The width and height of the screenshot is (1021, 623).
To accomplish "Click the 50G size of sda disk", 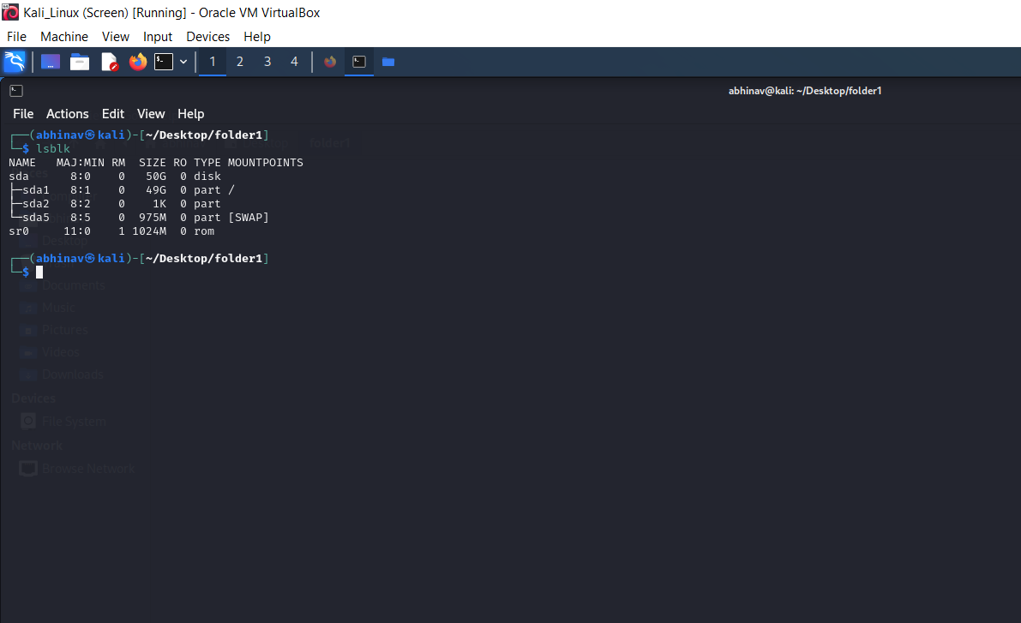I will coord(156,177).
